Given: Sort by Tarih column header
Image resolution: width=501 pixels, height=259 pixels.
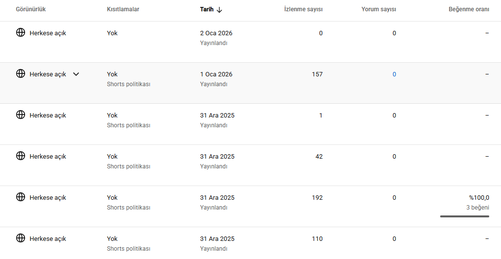Looking at the screenshot, I should (x=207, y=9).
